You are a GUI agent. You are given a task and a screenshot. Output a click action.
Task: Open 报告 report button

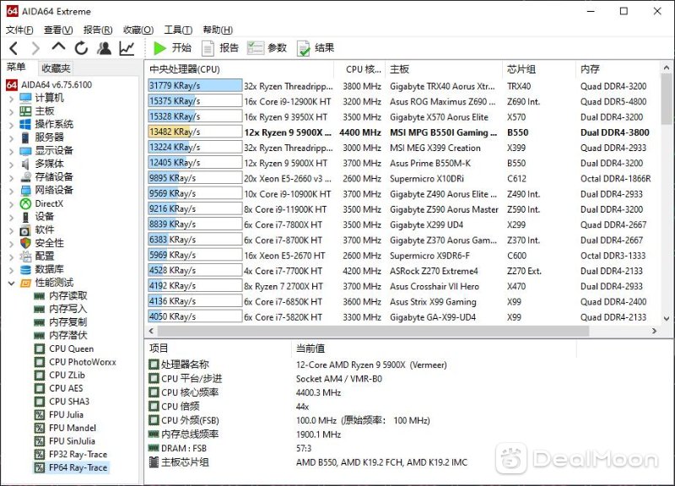(x=220, y=48)
